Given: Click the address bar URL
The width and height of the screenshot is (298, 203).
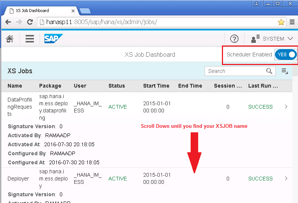Looking at the screenshot, I should (x=101, y=22).
